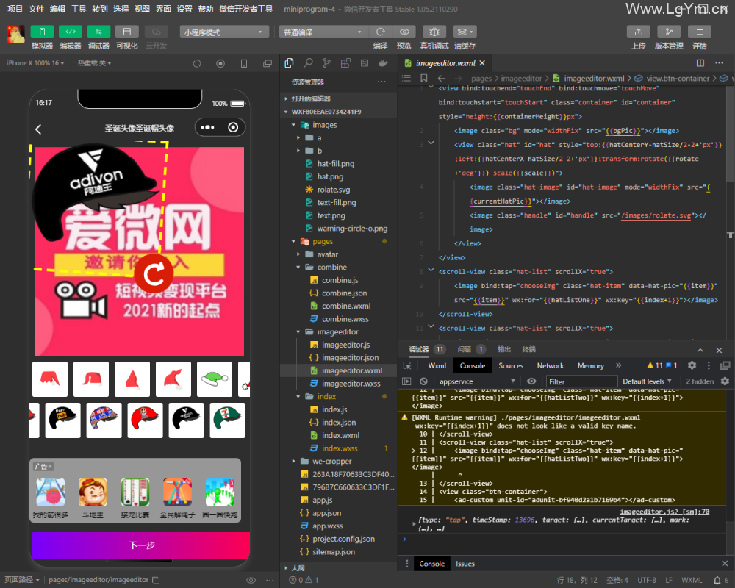Collapse the combine folder
Image resolution: width=735 pixels, height=588 pixels.
pos(298,268)
